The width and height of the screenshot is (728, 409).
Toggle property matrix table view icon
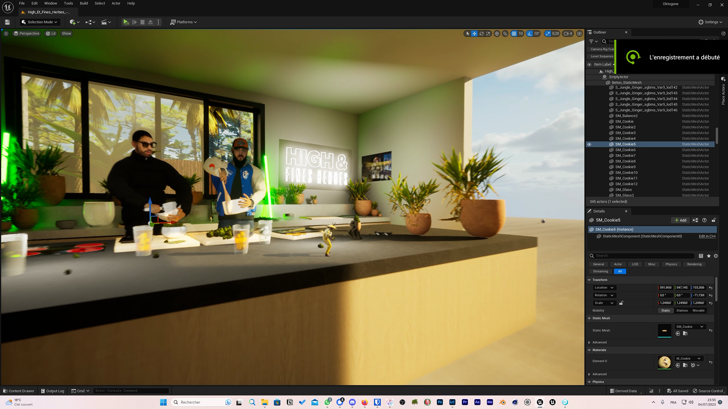click(x=701, y=256)
